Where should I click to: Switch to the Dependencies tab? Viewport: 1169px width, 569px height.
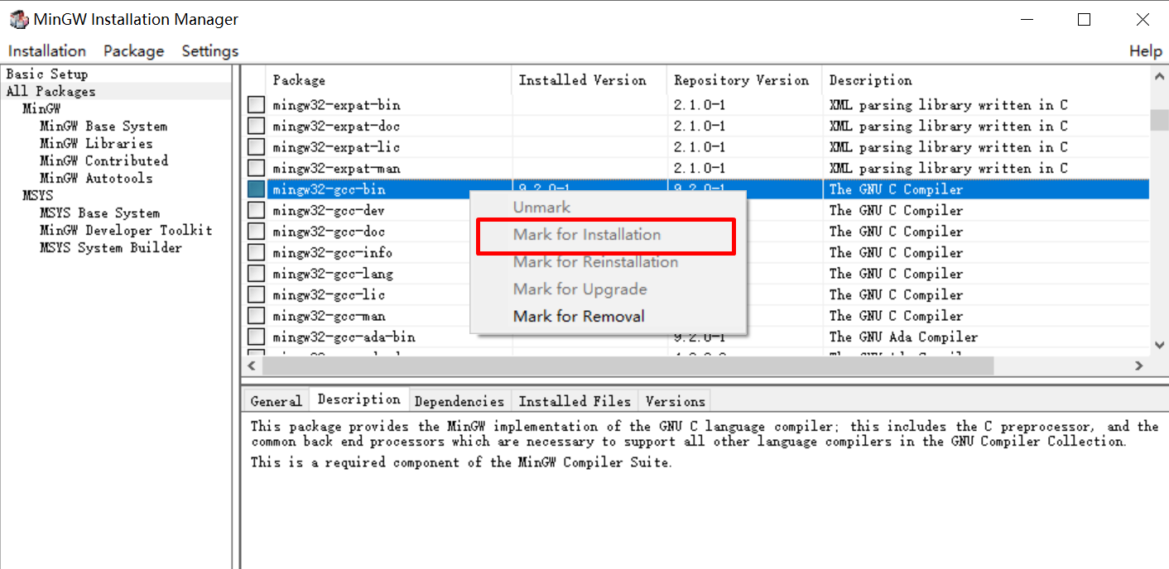pyautogui.click(x=459, y=401)
